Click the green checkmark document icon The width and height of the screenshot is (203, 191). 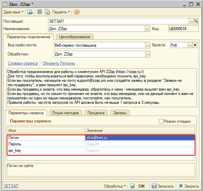133,186
